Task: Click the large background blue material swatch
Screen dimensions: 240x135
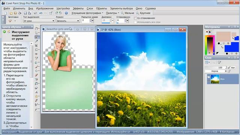Action: (232, 47)
